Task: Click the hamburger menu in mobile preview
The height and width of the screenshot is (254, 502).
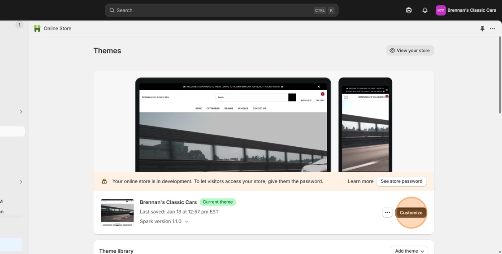Action: coord(346,97)
